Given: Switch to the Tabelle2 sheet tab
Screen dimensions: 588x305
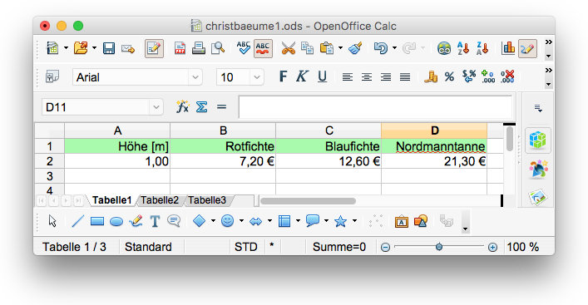Looking at the screenshot, I should coord(160,200).
